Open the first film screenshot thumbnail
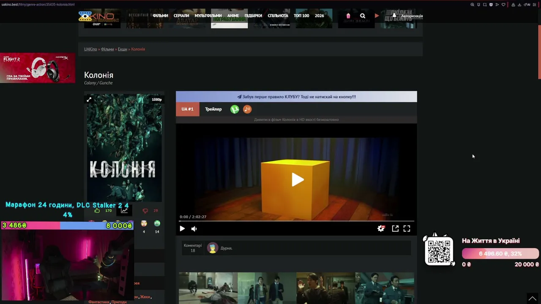The image size is (541, 304). click(x=208, y=288)
